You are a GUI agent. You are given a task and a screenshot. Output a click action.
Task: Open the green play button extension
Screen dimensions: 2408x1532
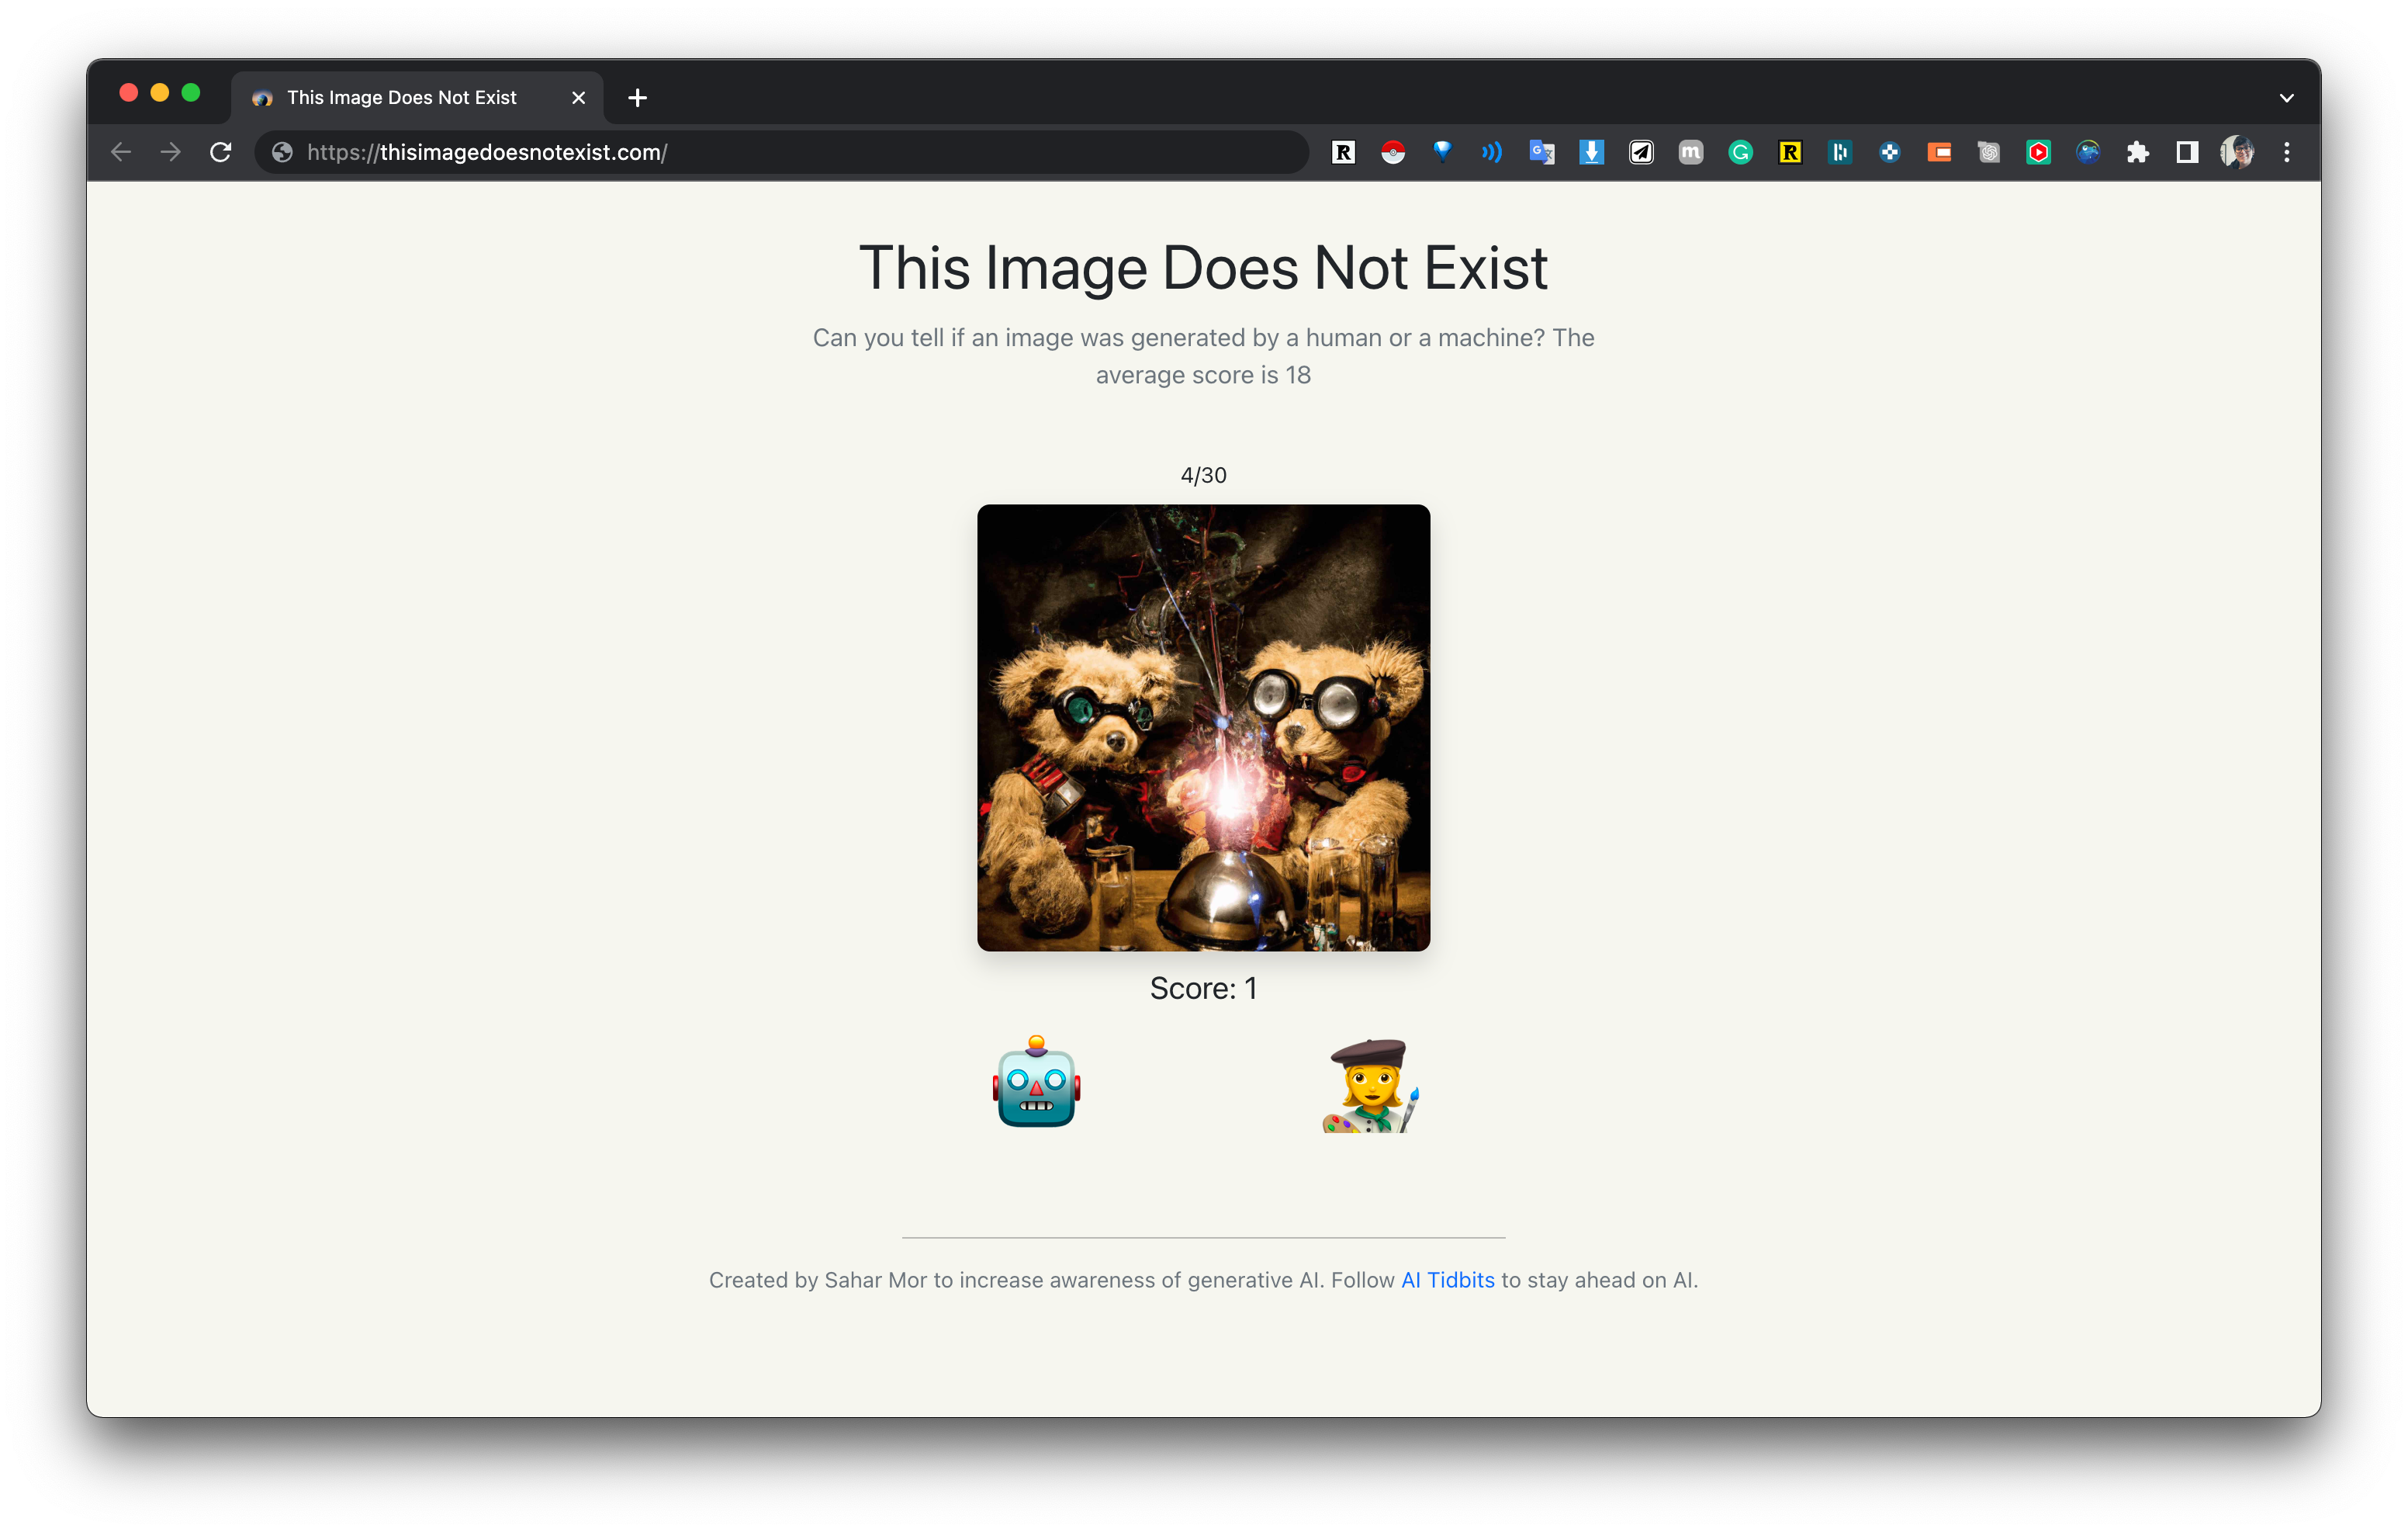pos(2039,152)
